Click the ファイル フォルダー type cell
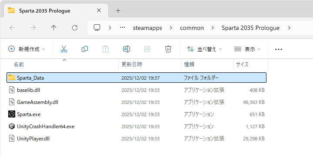This screenshot has width=313, height=156. coord(201,78)
